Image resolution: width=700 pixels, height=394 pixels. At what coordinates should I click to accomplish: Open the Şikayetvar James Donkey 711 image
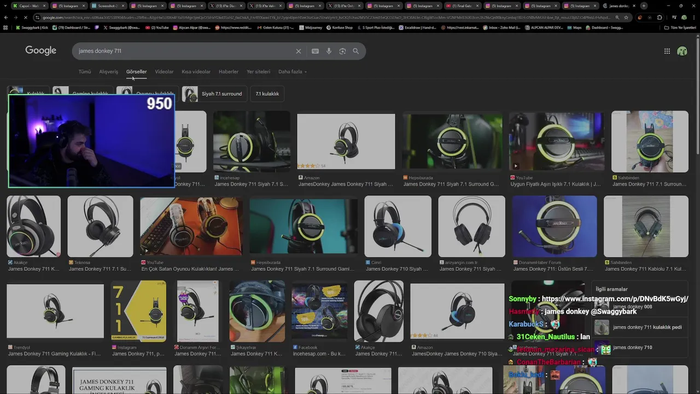click(257, 311)
